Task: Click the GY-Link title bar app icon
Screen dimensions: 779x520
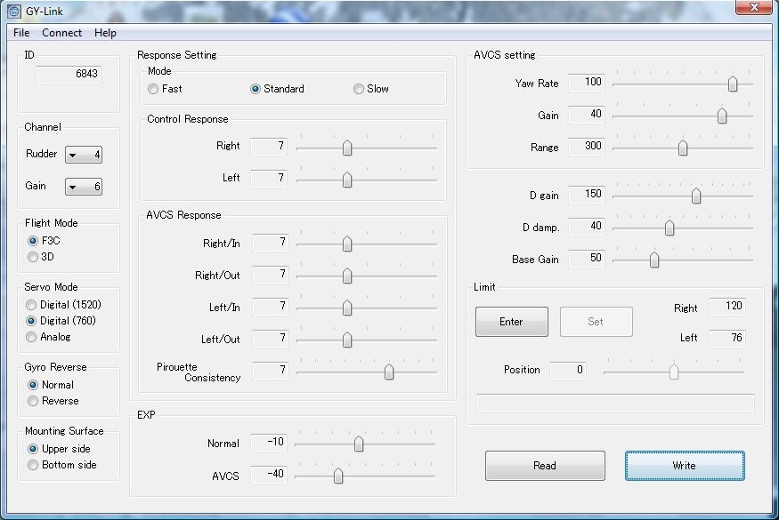Action: pos(12,10)
